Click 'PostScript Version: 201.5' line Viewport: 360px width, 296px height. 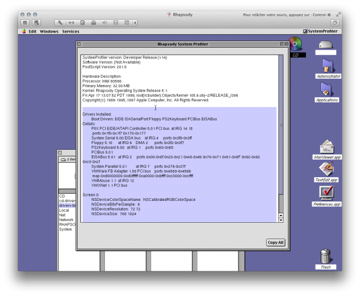pyautogui.click(x=105, y=67)
